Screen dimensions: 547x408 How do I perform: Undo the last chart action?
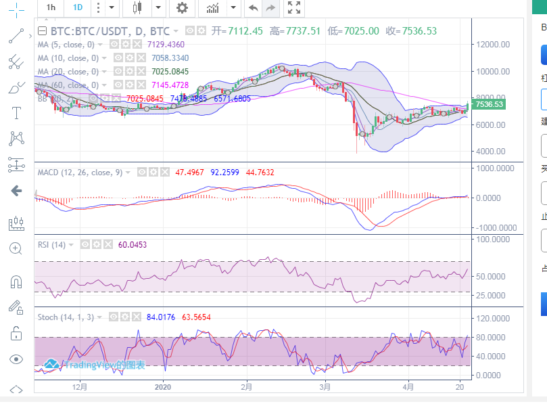(254, 7)
